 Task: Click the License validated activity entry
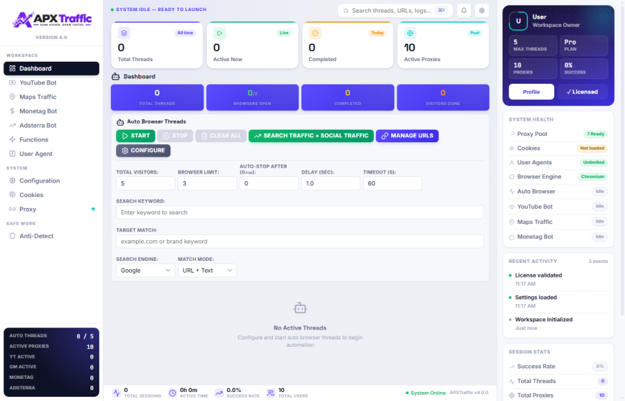click(558, 280)
